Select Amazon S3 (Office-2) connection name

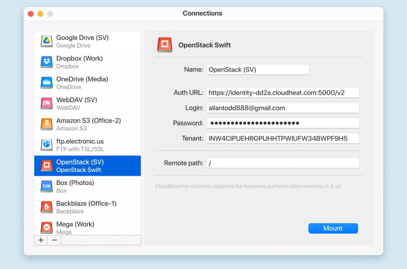pos(89,121)
